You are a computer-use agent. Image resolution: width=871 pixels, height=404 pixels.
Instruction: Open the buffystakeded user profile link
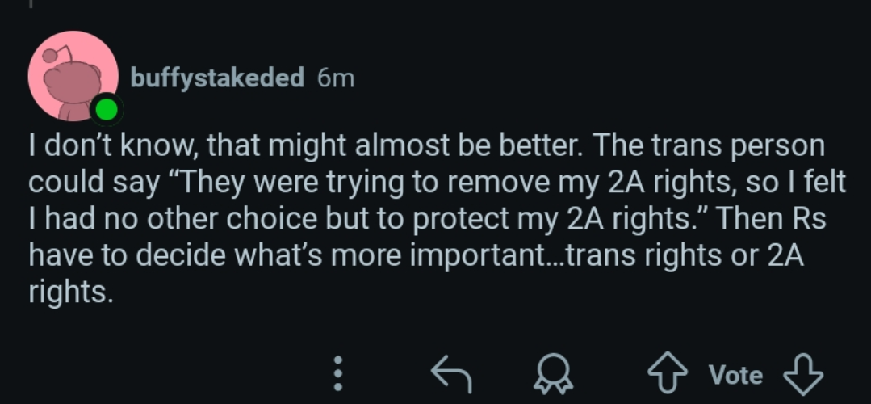coord(217,78)
